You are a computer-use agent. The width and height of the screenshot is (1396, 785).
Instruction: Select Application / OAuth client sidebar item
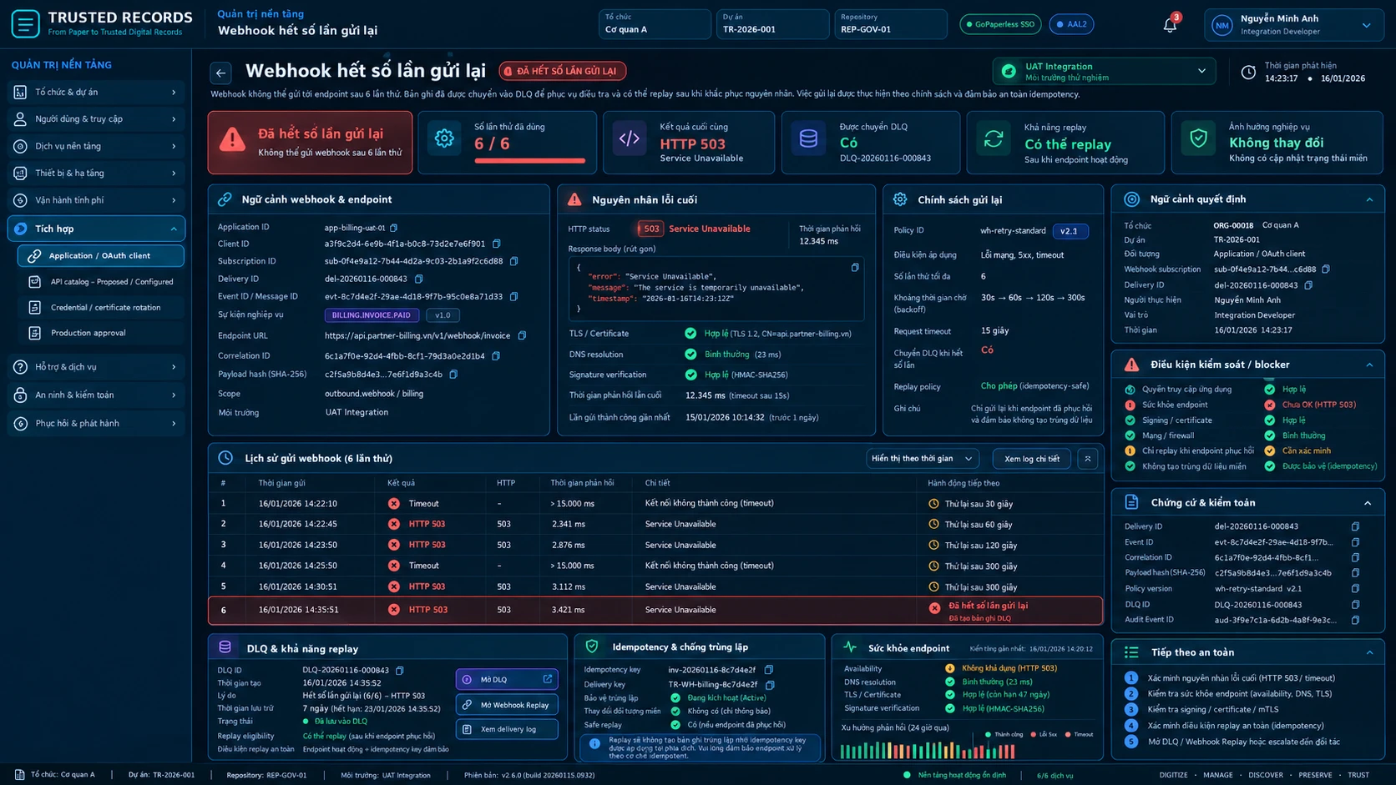pos(101,255)
